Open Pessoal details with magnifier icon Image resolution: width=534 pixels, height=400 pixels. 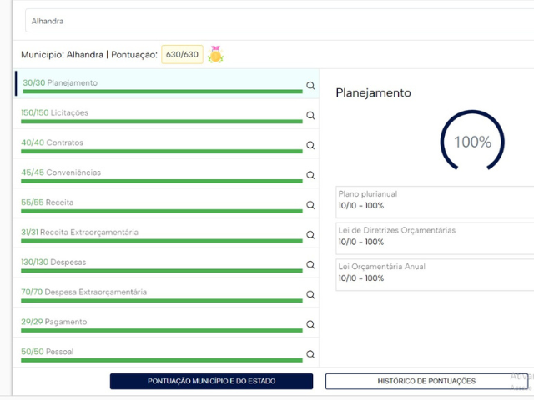pyautogui.click(x=310, y=354)
